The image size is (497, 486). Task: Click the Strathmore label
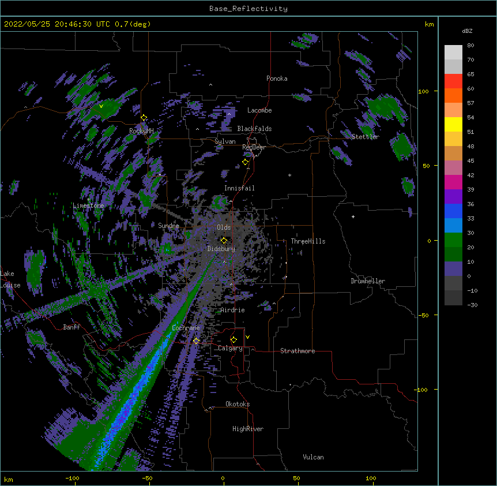[298, 351]
